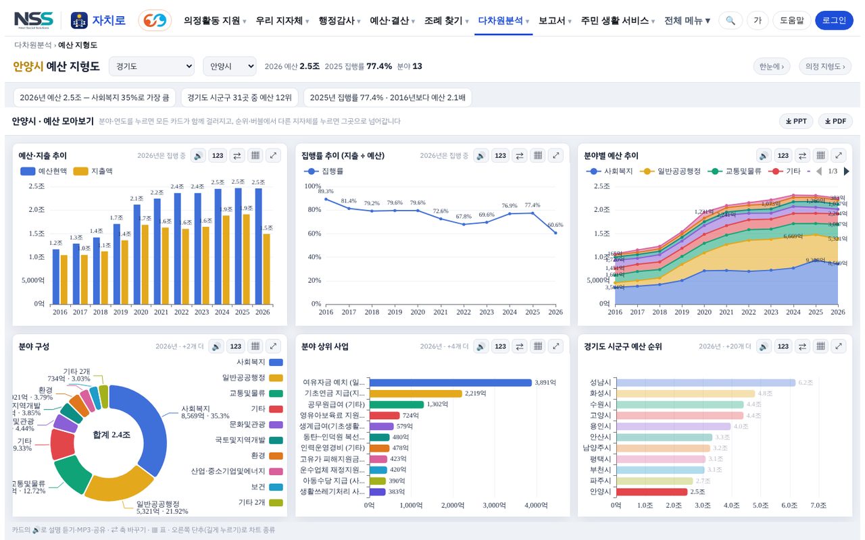Toggle 123 value labels on 분야 상위 사업
Screen dimensions: 865x540
point(500,346)
